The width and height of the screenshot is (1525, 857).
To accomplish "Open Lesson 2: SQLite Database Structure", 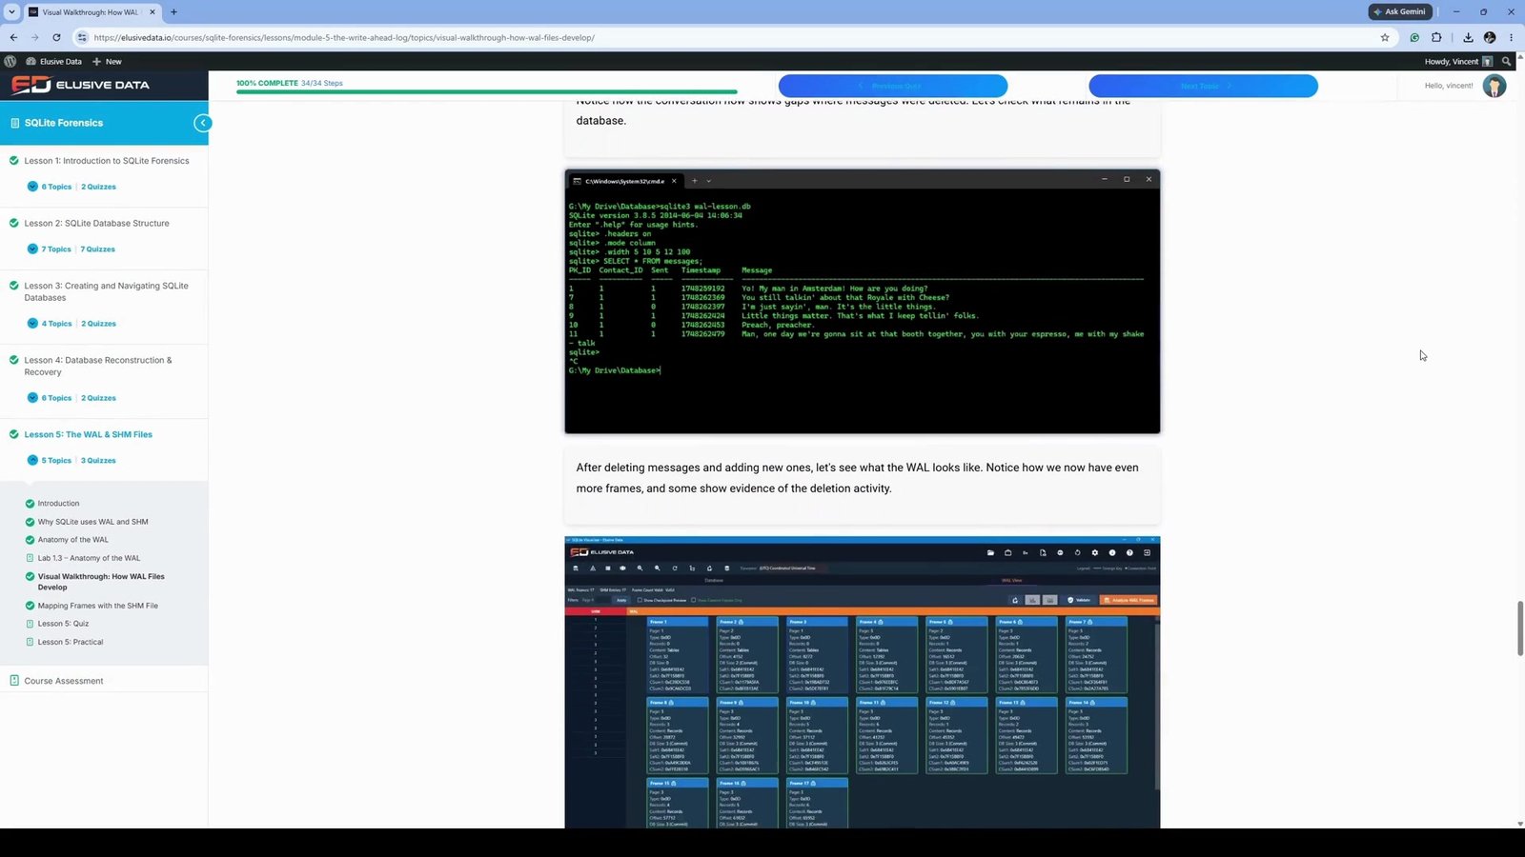I will (96, 223).
